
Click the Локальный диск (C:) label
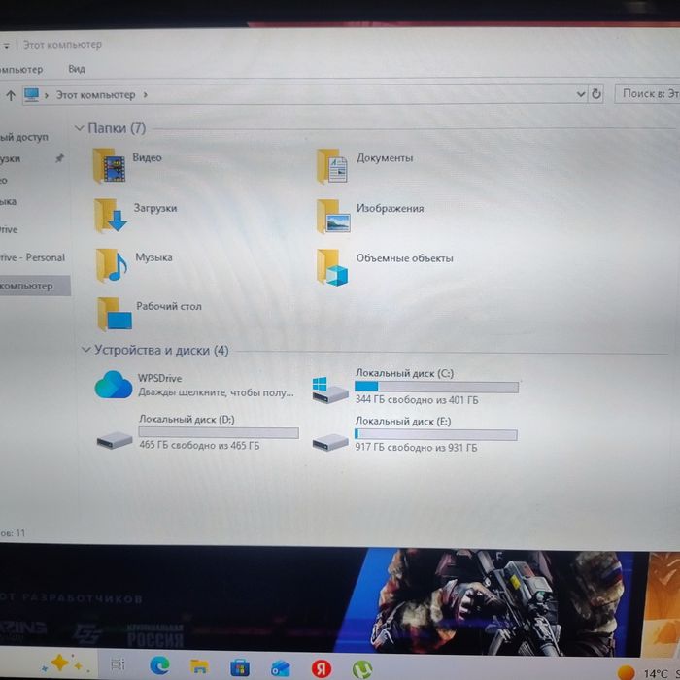405,373
